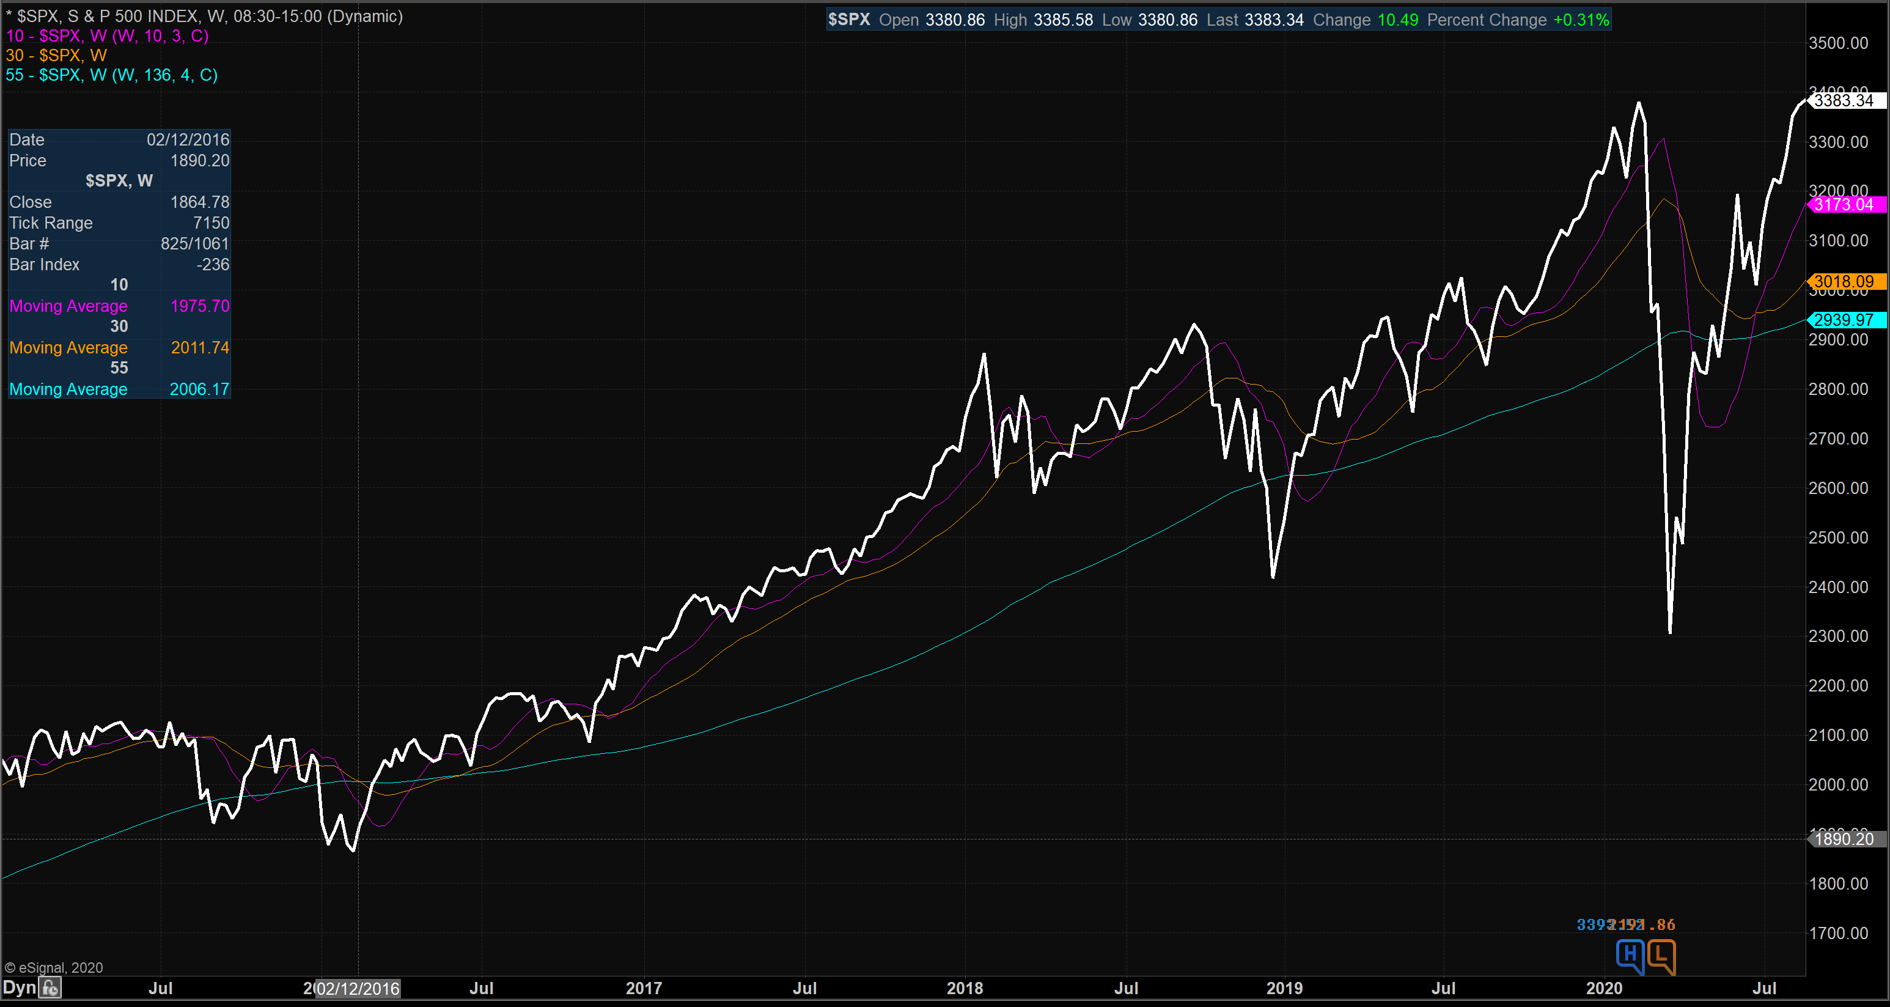The image size is (1890, 1007).
Task: Click the orange 3018.09 price tag
Action: 1845,282
